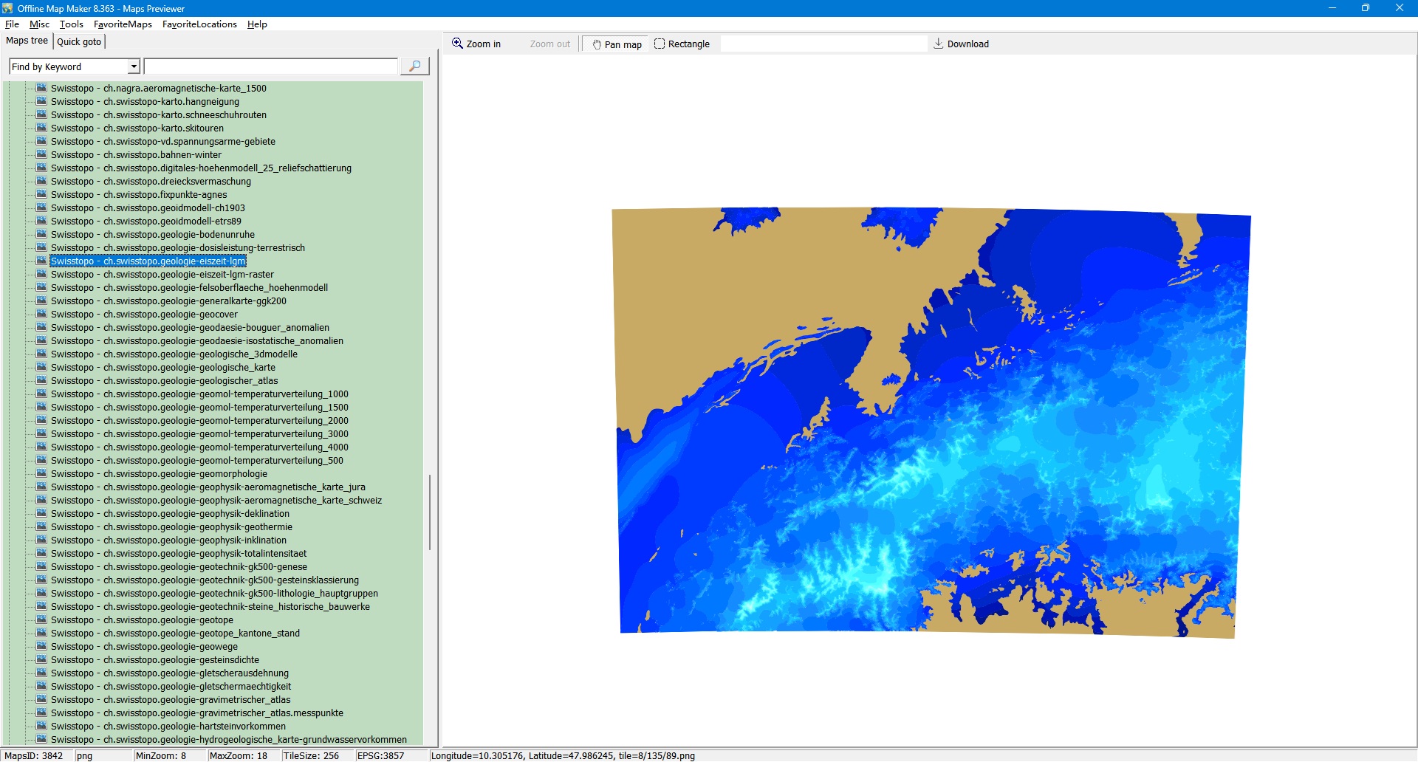This screenshot has height=762, width=1418.
Task: Select the geologie-generalkarte-ggk200 map entry
Action: pyautogui.click(x=168, y=301)
